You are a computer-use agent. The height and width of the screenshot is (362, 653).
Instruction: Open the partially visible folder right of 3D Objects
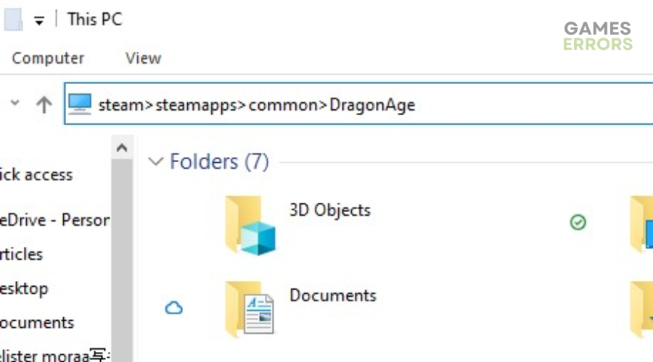[641, 225]
